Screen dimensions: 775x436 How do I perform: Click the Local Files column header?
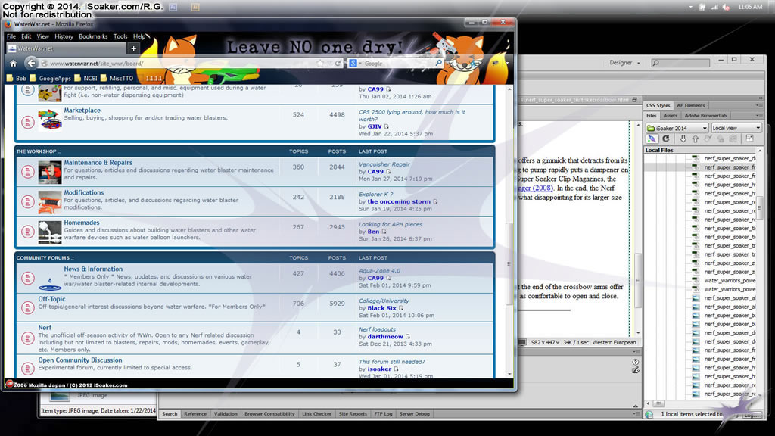coord(700,151)
